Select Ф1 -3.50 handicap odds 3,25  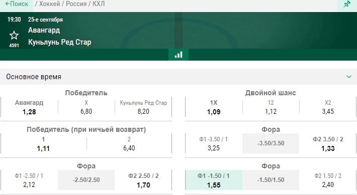coord(214,143)
